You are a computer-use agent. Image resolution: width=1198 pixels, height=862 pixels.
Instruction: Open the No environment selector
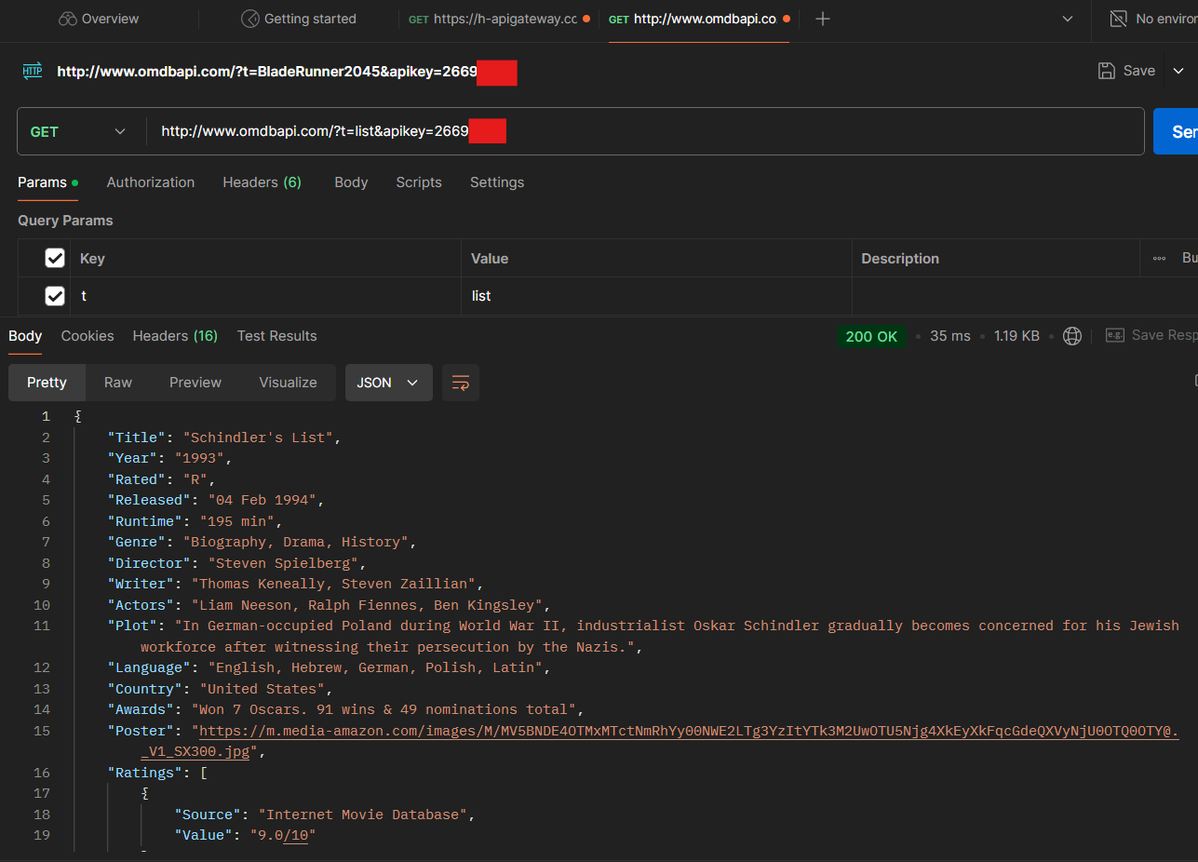point(1153,19)
